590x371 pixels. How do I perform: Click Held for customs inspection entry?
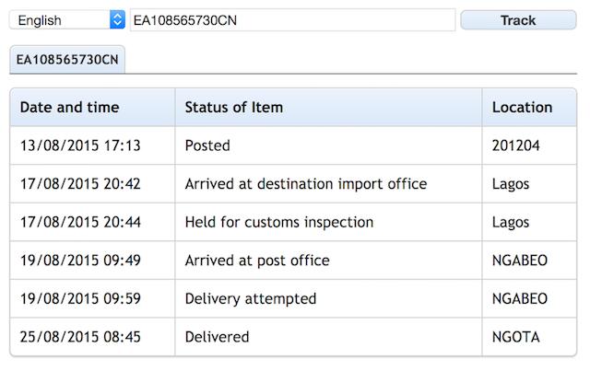click(278, 222)
